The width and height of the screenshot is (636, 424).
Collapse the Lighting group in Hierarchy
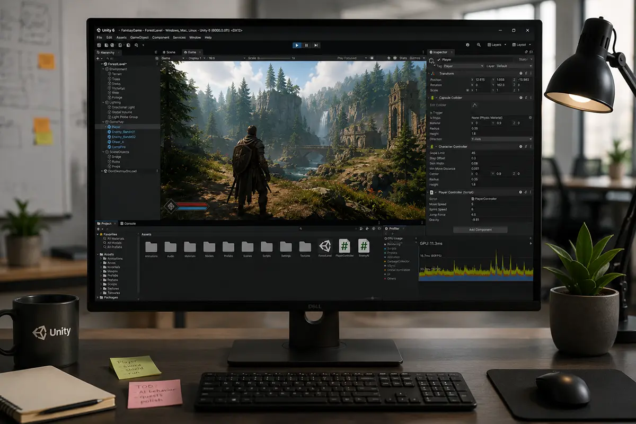(103, 102)
